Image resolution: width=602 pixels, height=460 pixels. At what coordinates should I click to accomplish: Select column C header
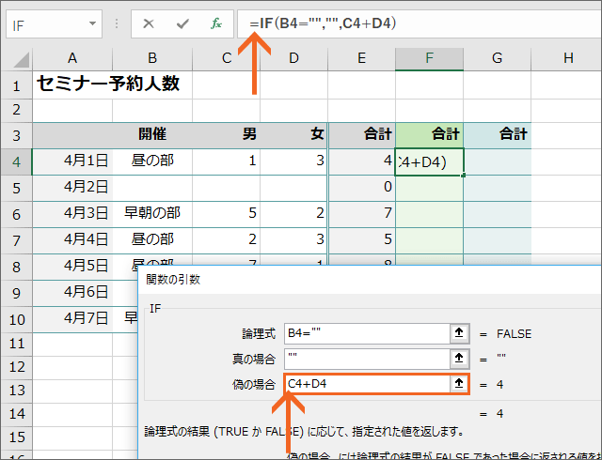click(227, 58)
